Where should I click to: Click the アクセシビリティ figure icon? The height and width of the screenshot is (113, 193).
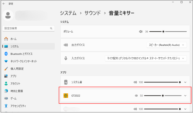tap(6, 106)
